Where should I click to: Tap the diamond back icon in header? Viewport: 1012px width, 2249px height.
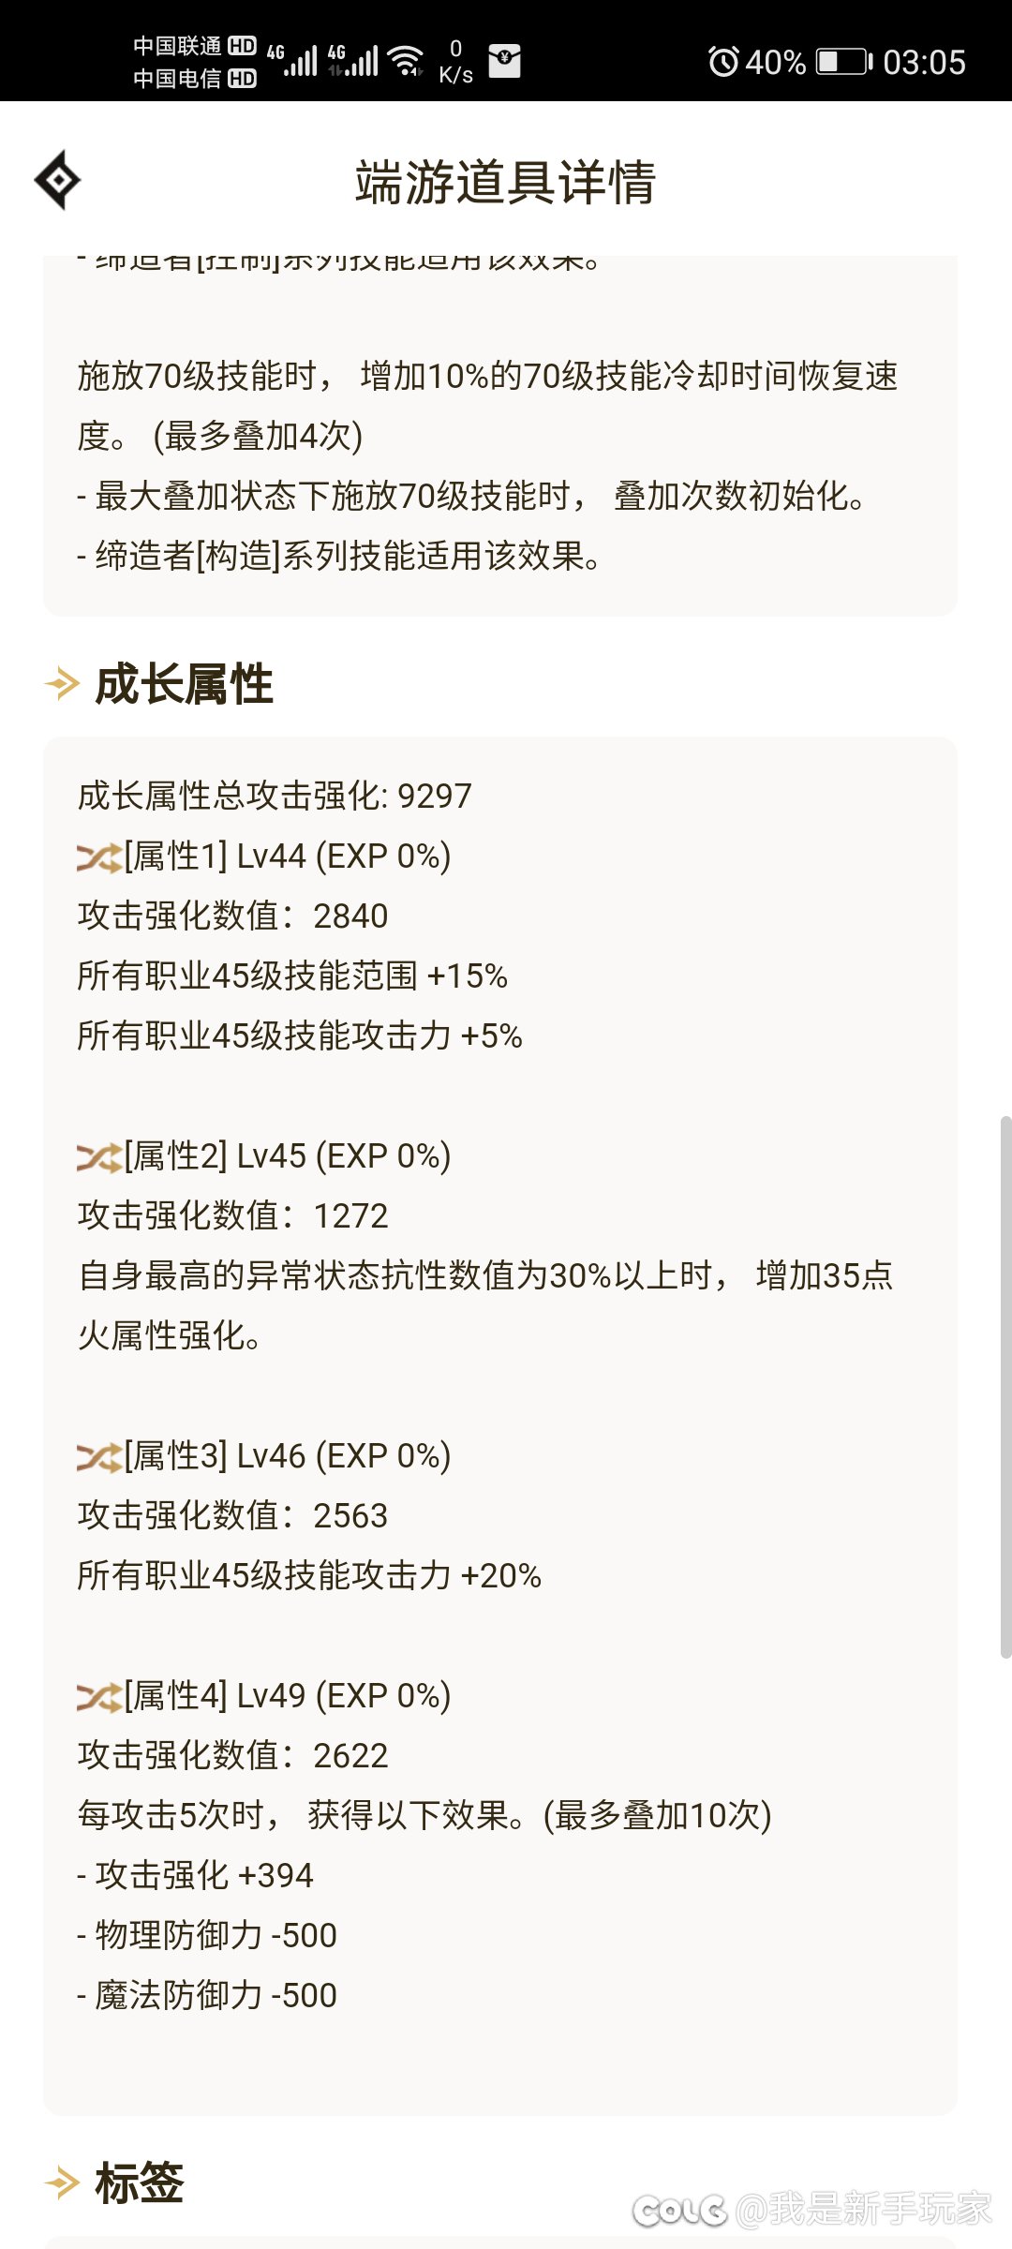[57, 180]
